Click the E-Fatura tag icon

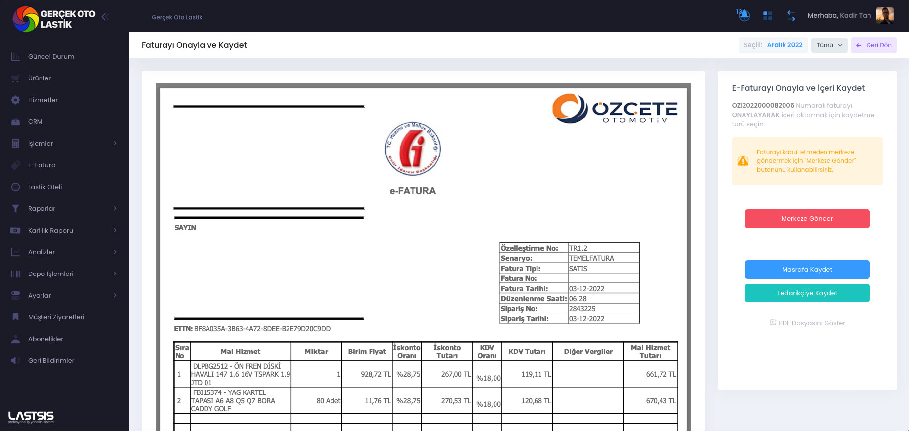pos(15,165)
